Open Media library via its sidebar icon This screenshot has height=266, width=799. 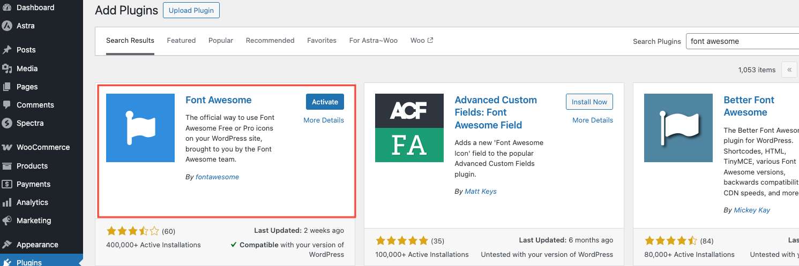click(x=7, y=69)
